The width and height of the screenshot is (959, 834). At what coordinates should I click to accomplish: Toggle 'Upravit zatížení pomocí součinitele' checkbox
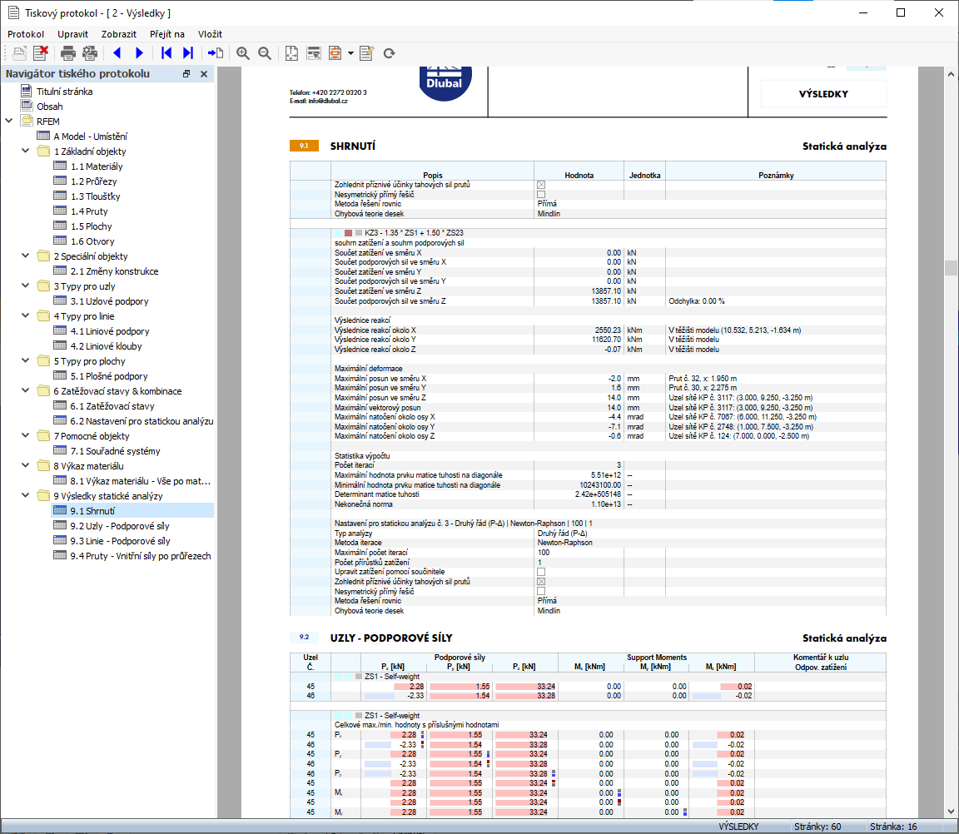pyautogui.click(x=540, y=572)
